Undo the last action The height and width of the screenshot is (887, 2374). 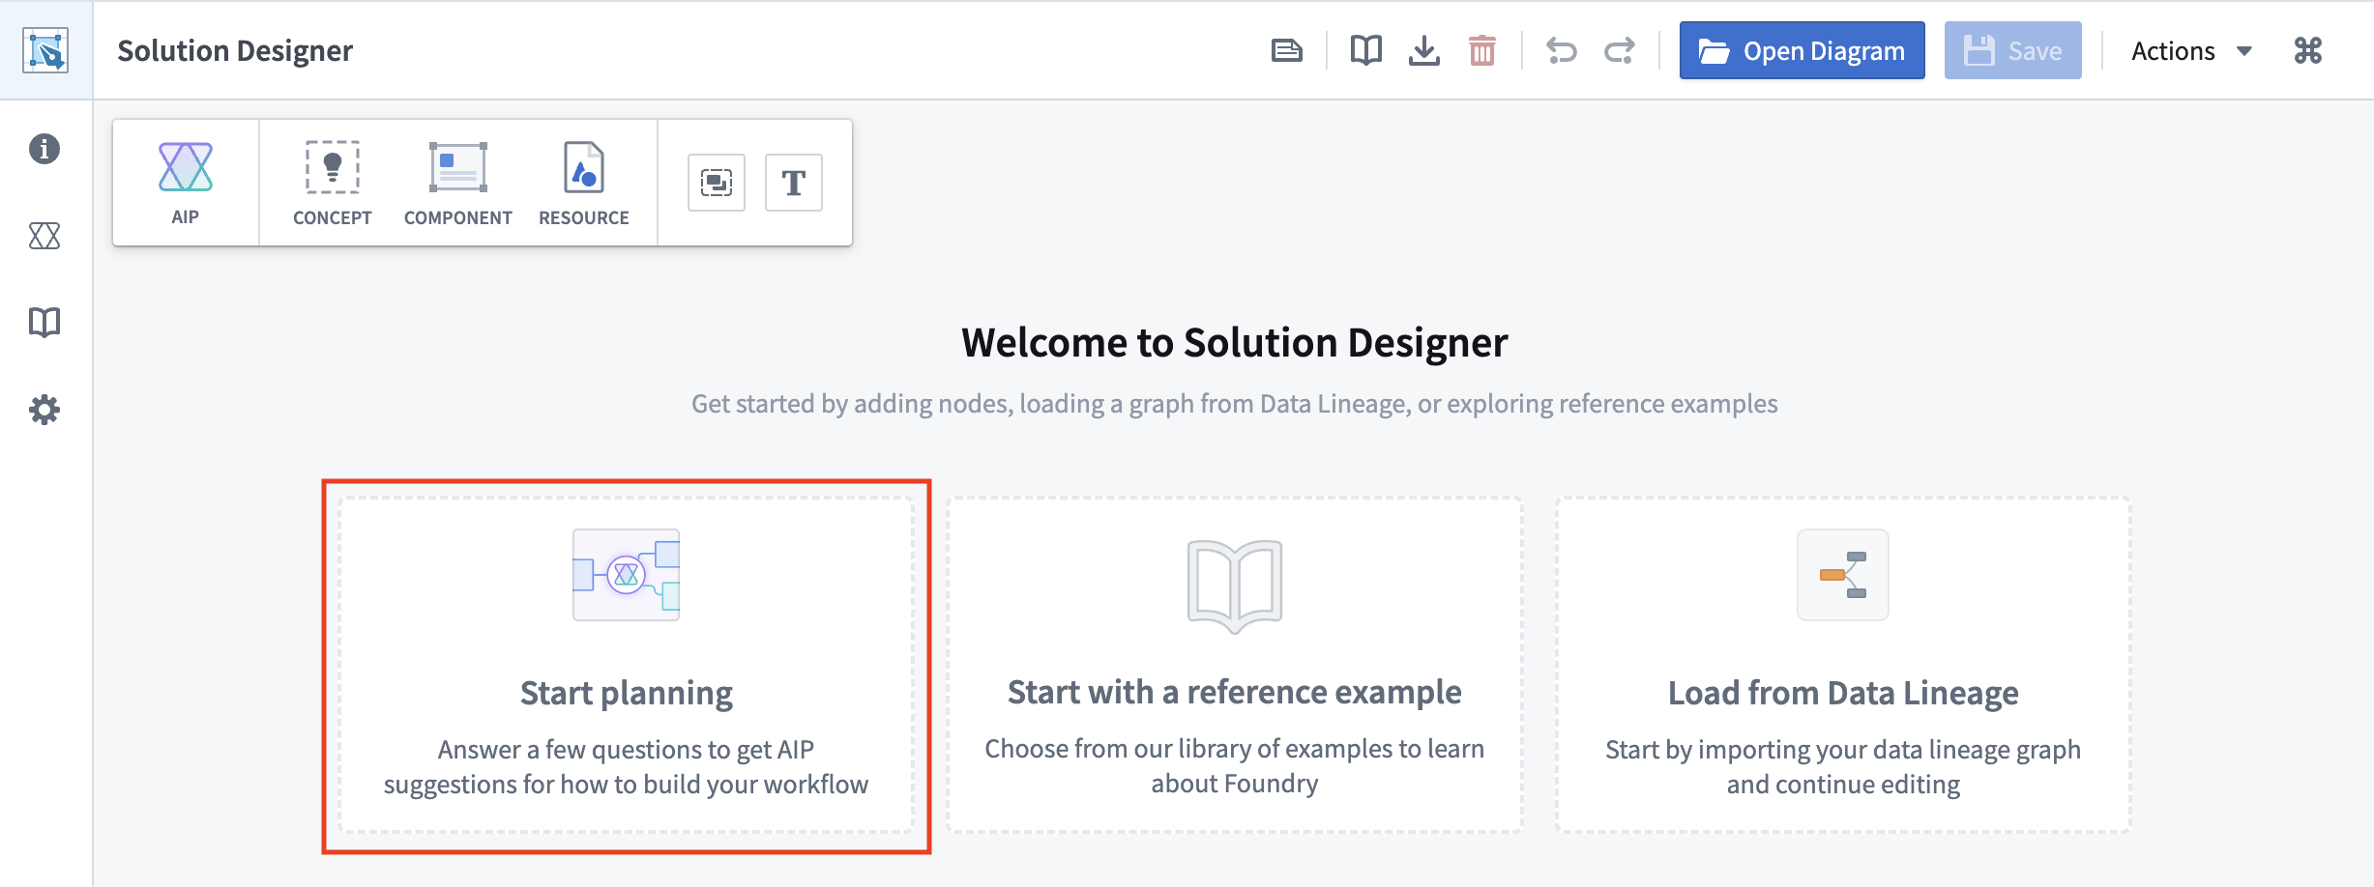click(x=1562, y=50)
